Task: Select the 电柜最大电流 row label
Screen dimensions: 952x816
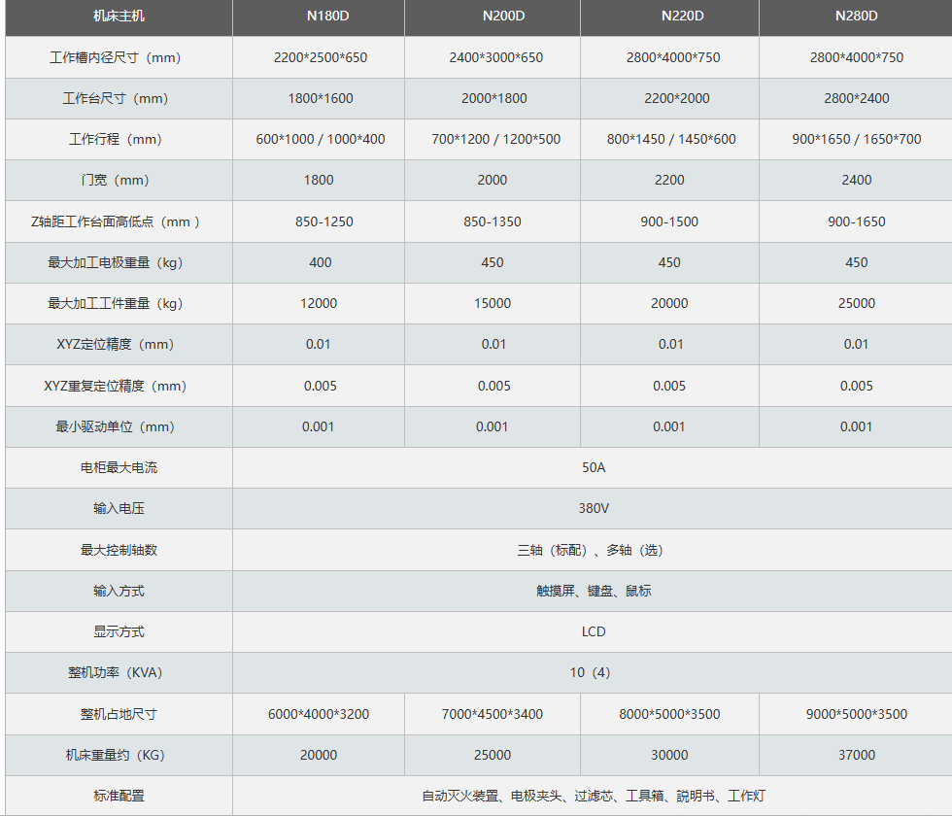Action: pyautogui.click(x=119, y=467)
